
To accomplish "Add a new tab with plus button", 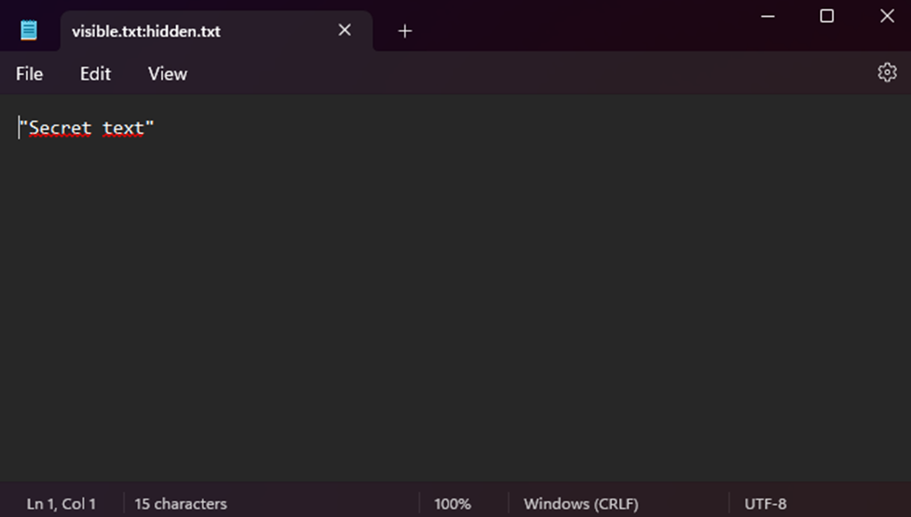I will (404, 31).
